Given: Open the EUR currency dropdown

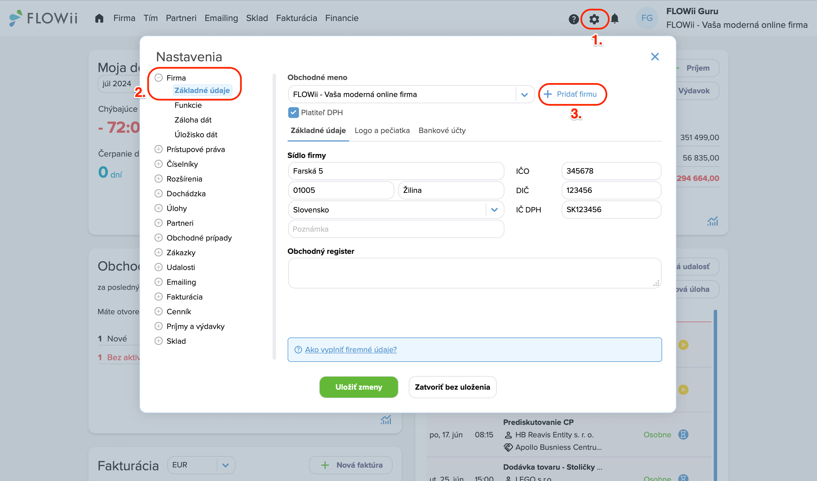Looking at the screenshot, I should click(x=201, y=465).
